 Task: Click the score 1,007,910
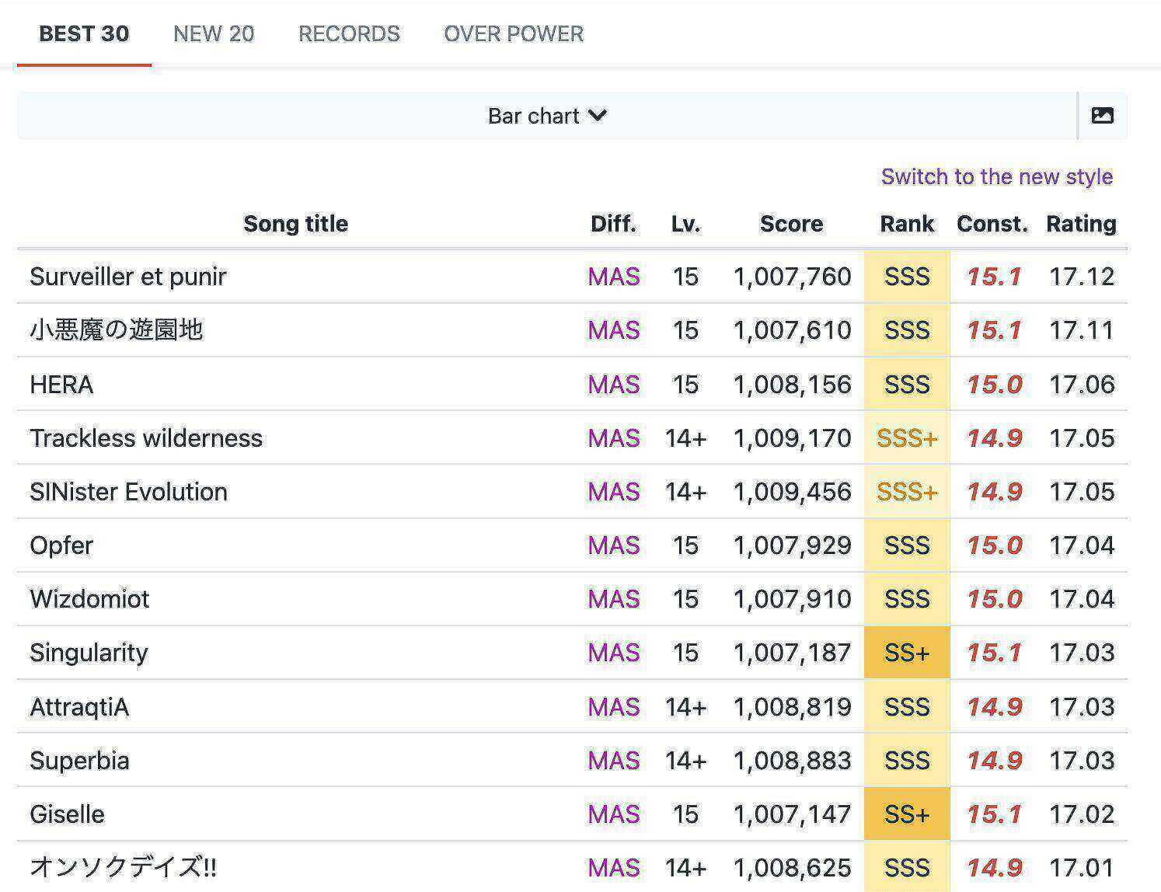point(792,599)
